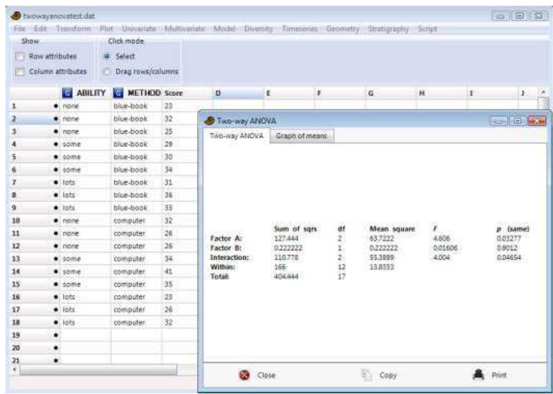
Task: Enable the Column attributes checkbox
Action: (x=20, y=72)
